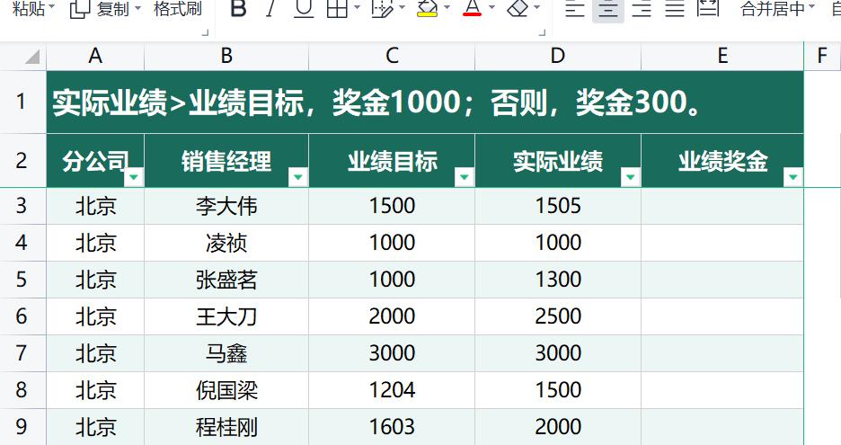841x445 pixels.
Task: Click the 销售经理 header cell
Action: 226,161
